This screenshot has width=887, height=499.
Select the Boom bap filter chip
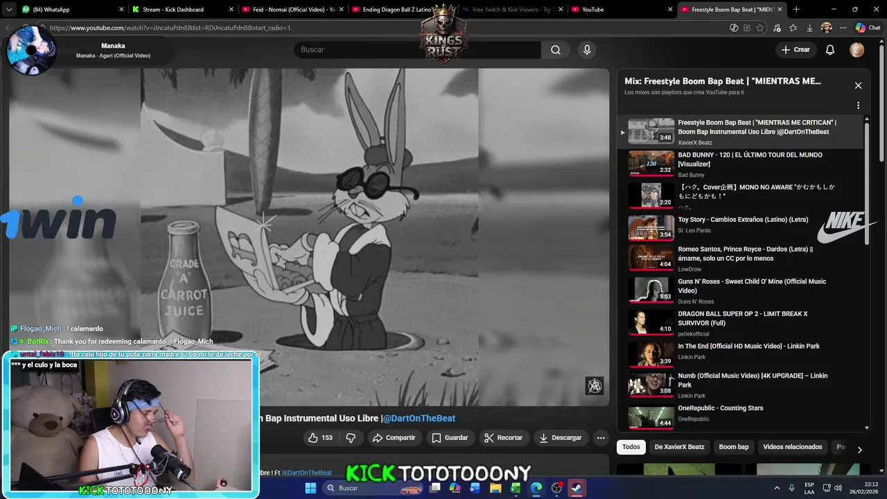[x=733, y=447]
